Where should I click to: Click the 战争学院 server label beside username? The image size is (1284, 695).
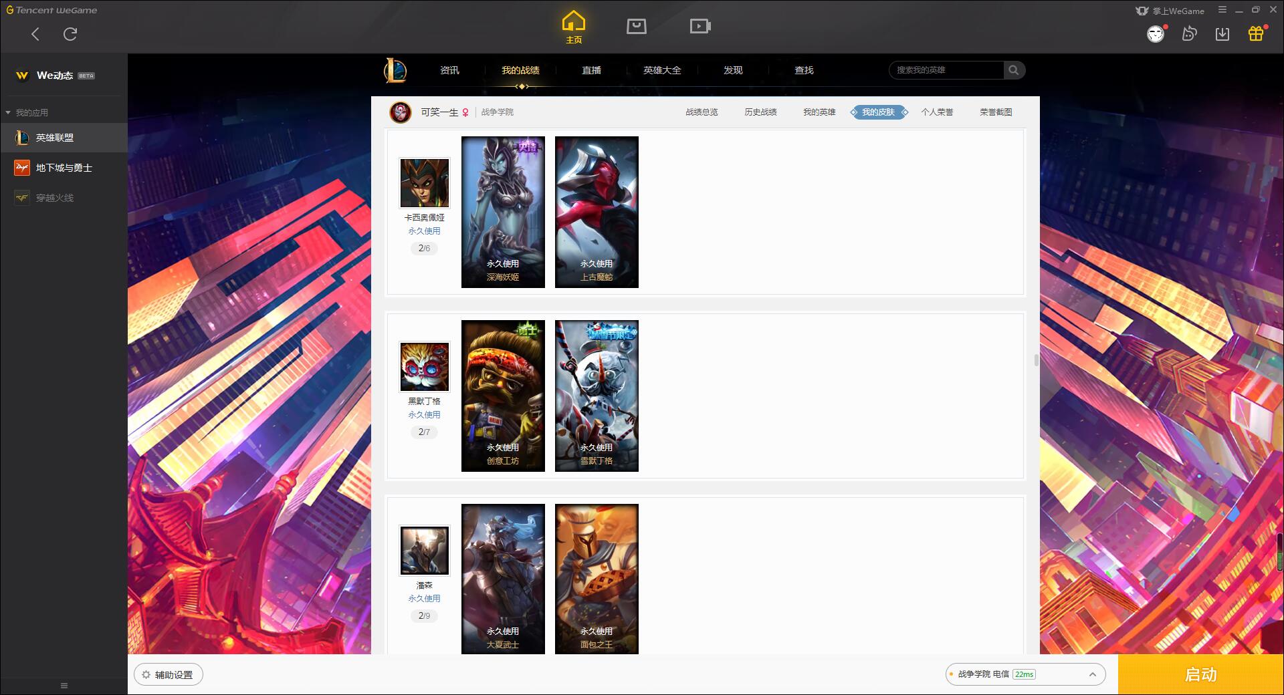498,112
